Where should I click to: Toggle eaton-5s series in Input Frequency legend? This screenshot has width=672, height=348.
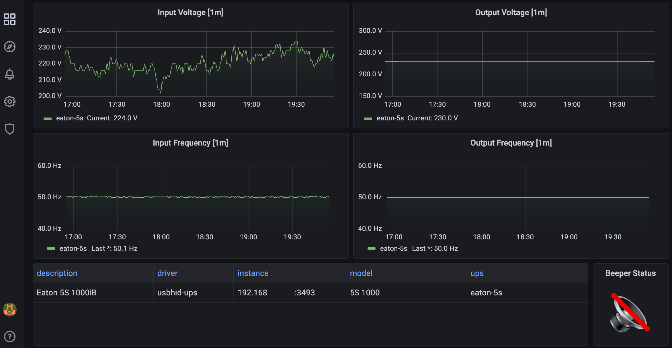(x=73, y=248)
